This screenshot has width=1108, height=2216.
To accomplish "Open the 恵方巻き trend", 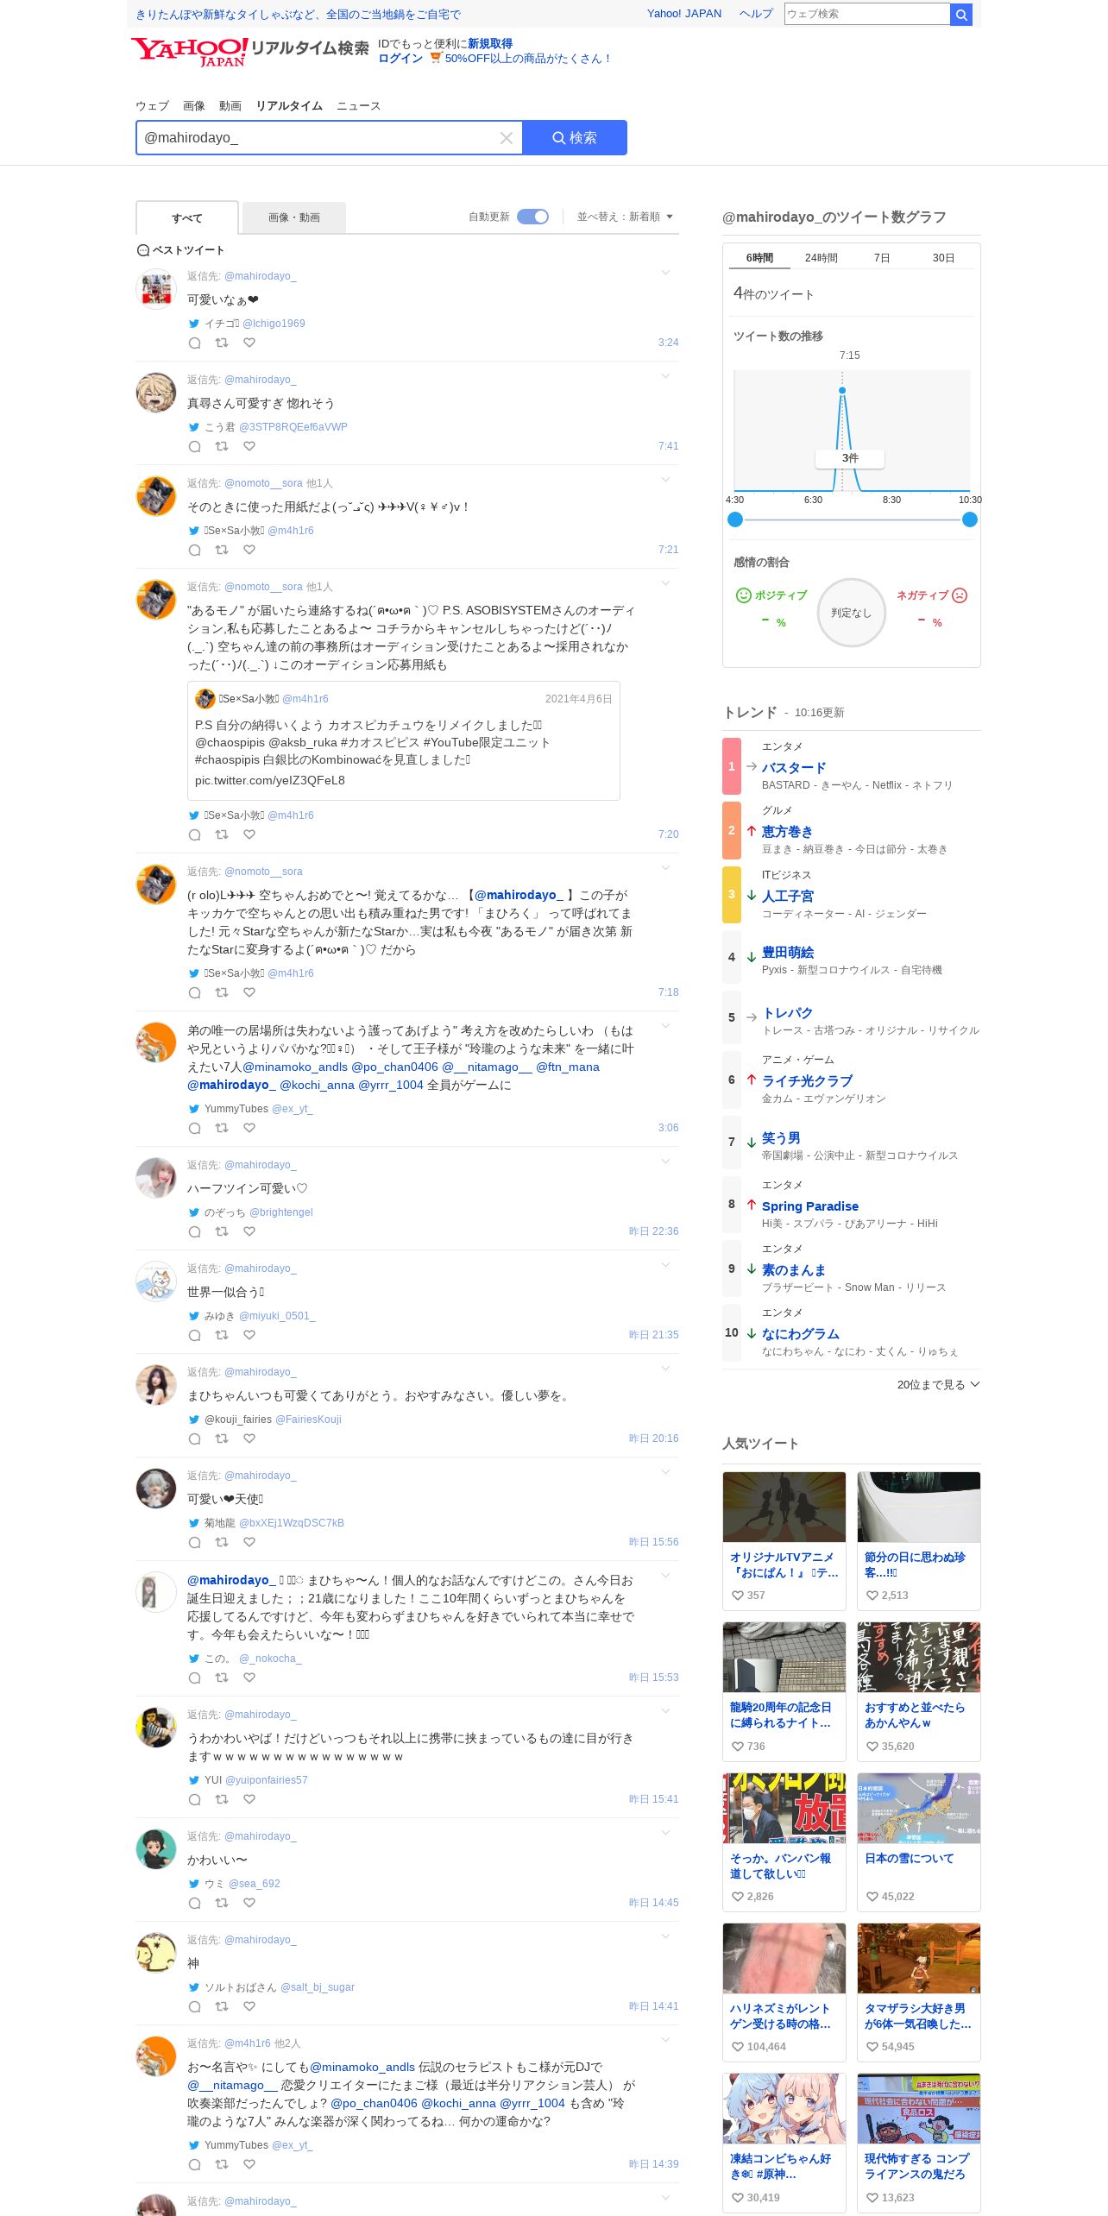I will [787, 831].
